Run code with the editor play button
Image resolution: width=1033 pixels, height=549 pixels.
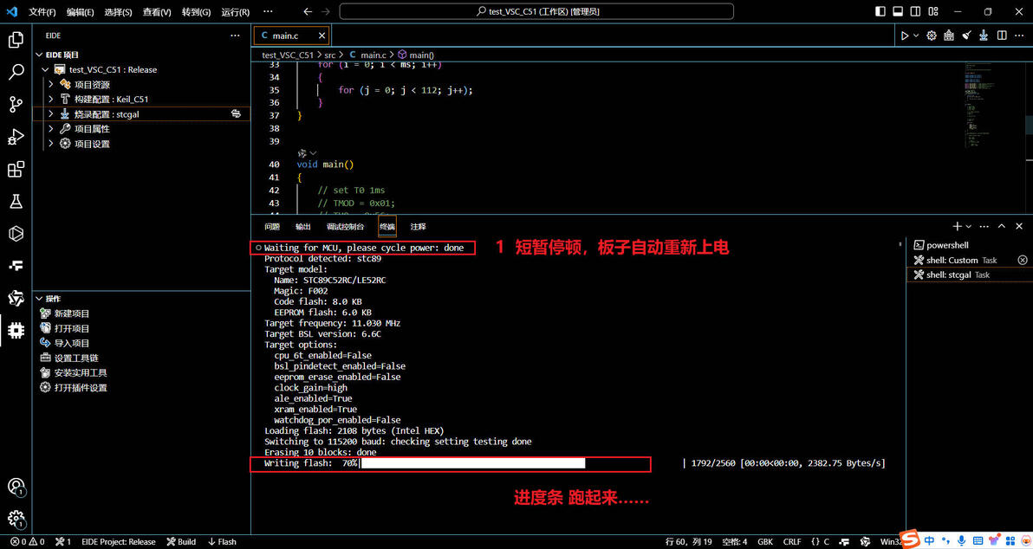(x=905, y=36)
